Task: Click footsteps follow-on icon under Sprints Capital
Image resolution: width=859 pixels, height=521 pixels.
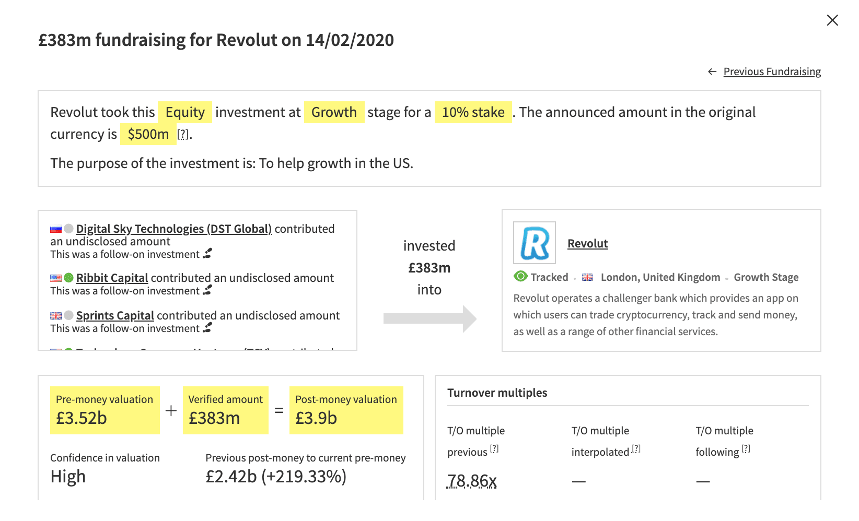Action: (207, 328)
